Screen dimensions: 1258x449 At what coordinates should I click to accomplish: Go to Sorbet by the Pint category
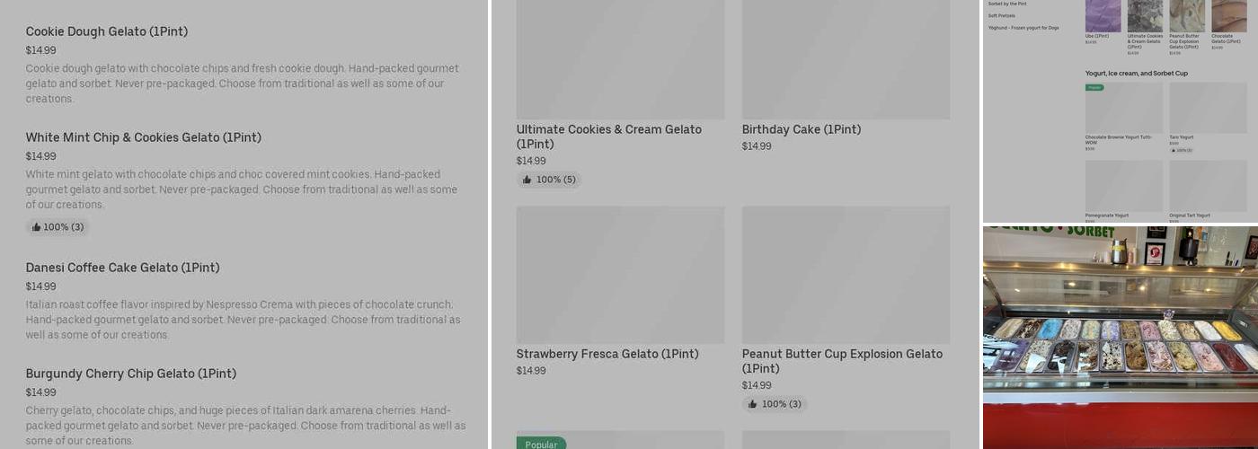click(1006, 4)
